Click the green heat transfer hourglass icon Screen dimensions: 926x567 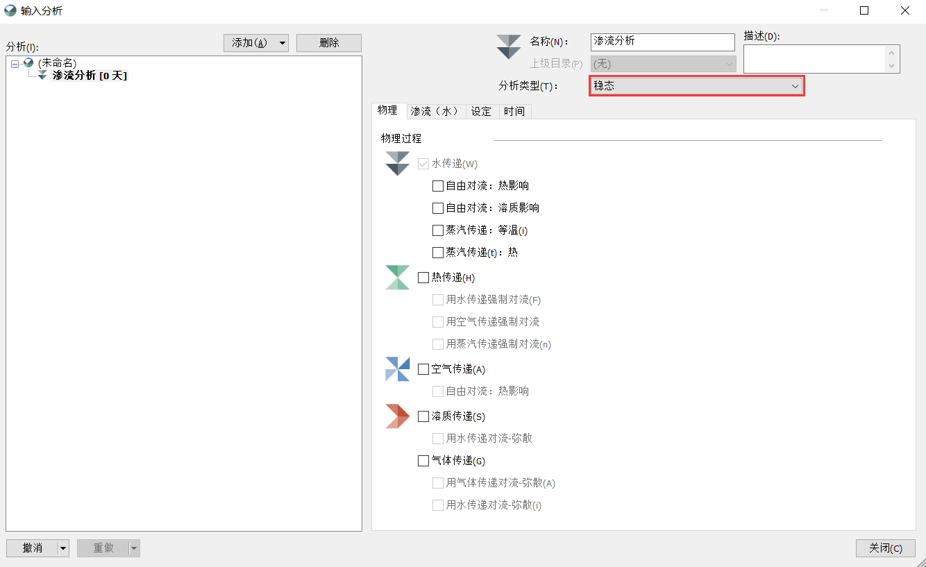397,277
